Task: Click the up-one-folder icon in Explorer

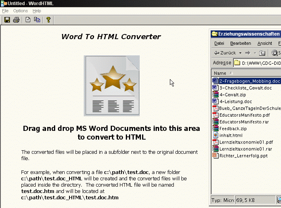Action: click(x=262, y=53)
